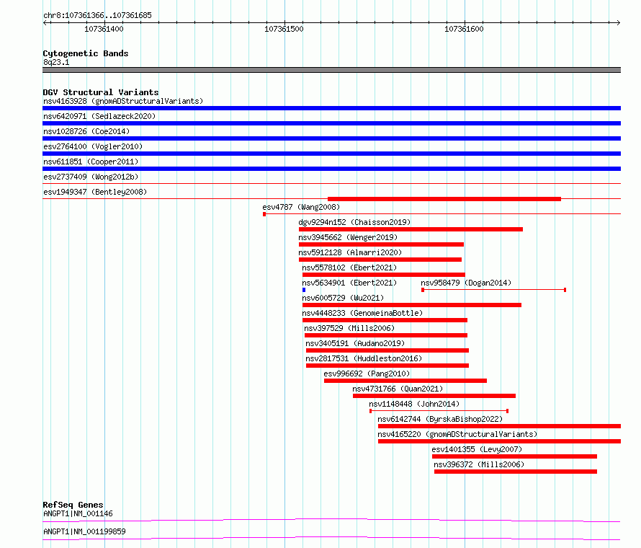Click the nsv396372 (Mills2006) label
641x548 pixels.
pos(479,464)
